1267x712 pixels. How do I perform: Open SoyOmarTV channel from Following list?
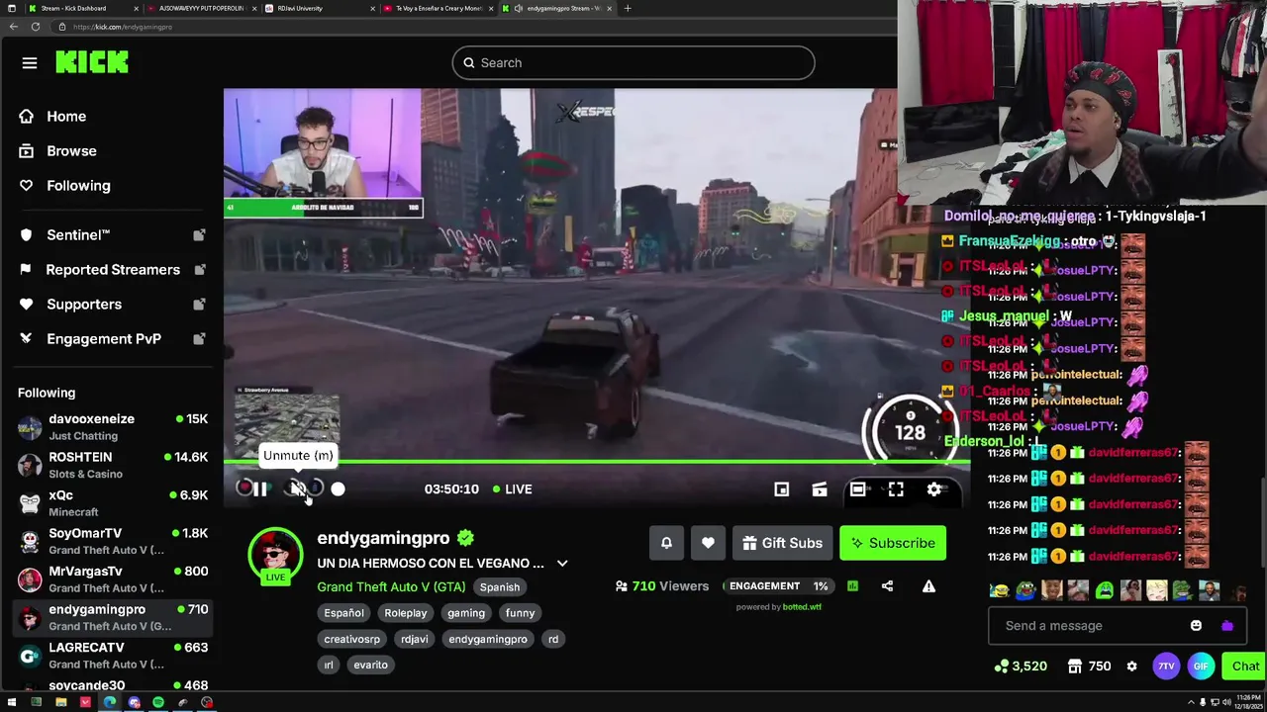pyautogui.click(x=113, y=541)
